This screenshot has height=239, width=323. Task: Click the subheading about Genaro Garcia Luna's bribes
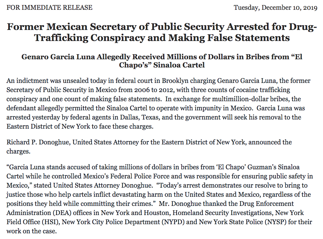pyautogui.click(x=161, y=61)
